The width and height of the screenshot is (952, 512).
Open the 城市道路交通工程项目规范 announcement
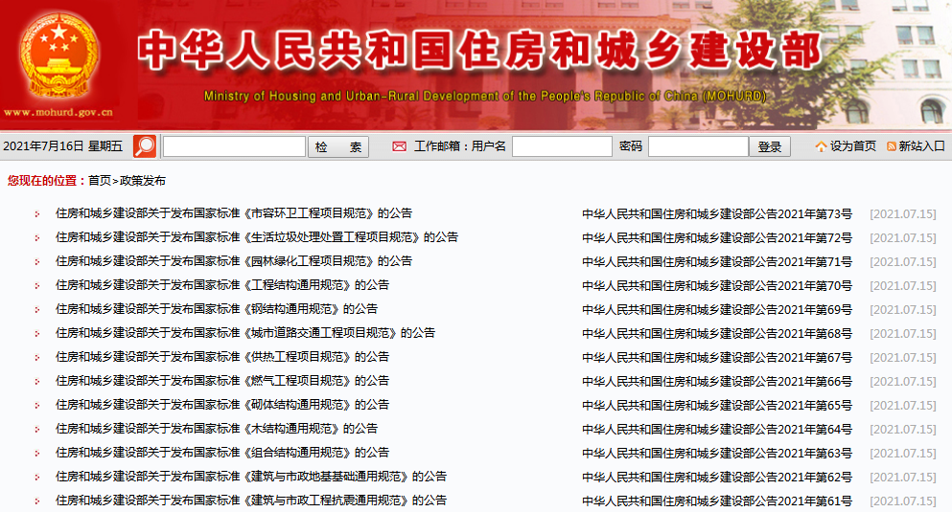tap(244, 333)
